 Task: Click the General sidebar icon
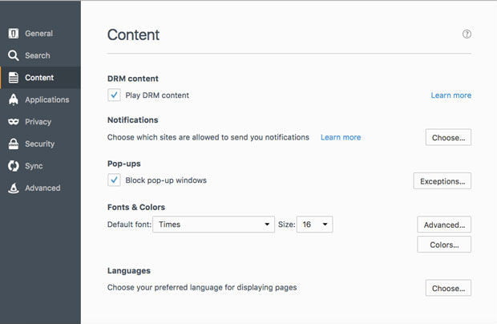[13, 34]
